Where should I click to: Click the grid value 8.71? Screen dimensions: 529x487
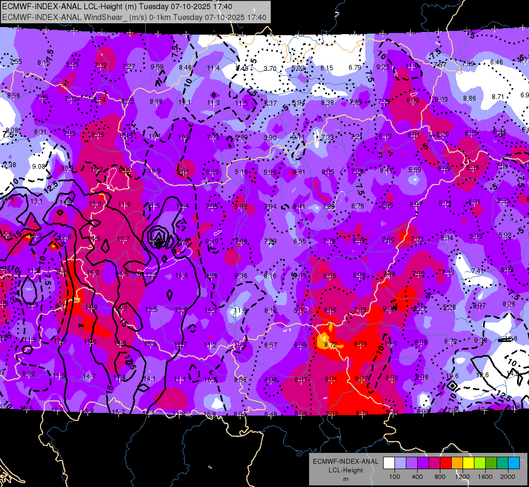tap(498, 97)
